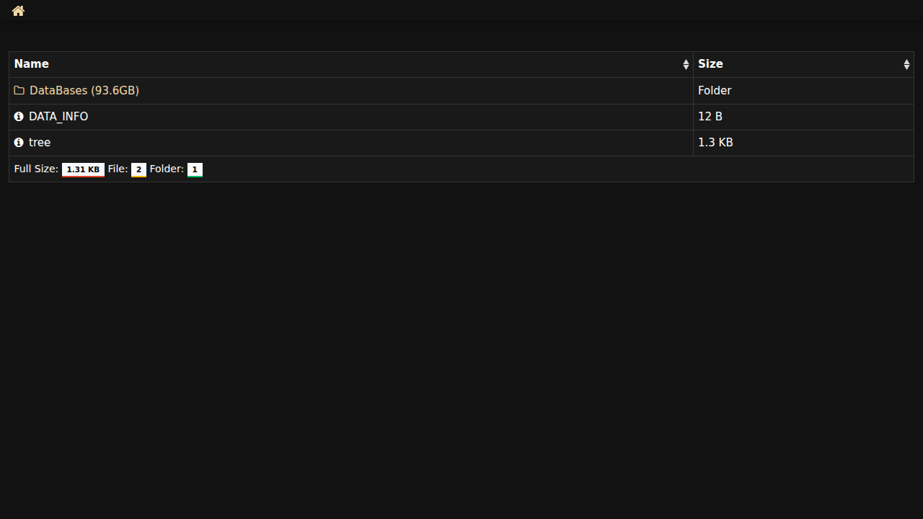Sort by Name using the sort arrows
Image resolution: width=923 pixels, height=519 pixels.
click(x=686, y=65)
